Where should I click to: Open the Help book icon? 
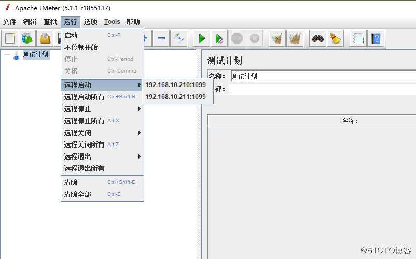pyautogui.click(x=376, y=38)
